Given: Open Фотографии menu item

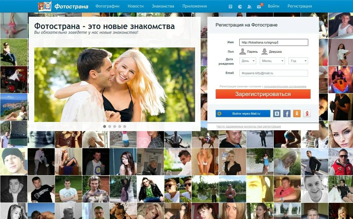Looking at the screenshot, I should (107, 6).
